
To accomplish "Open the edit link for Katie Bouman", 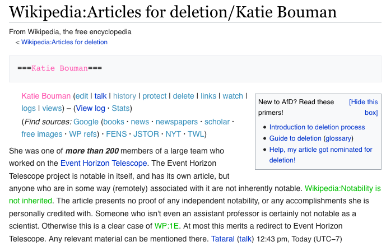I will (x=82, y=96).
